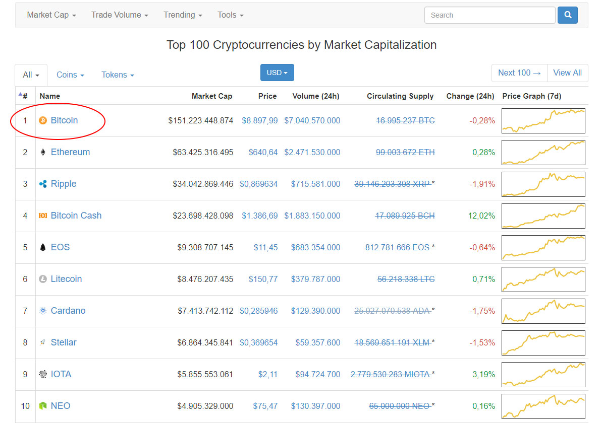This screenshot has width=600, height=423.
Task: Click the Ripple logo icon
Action: coord(43,184)
